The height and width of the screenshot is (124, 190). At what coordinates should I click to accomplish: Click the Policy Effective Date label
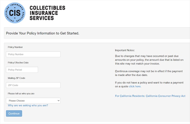(x=18, y=63)
